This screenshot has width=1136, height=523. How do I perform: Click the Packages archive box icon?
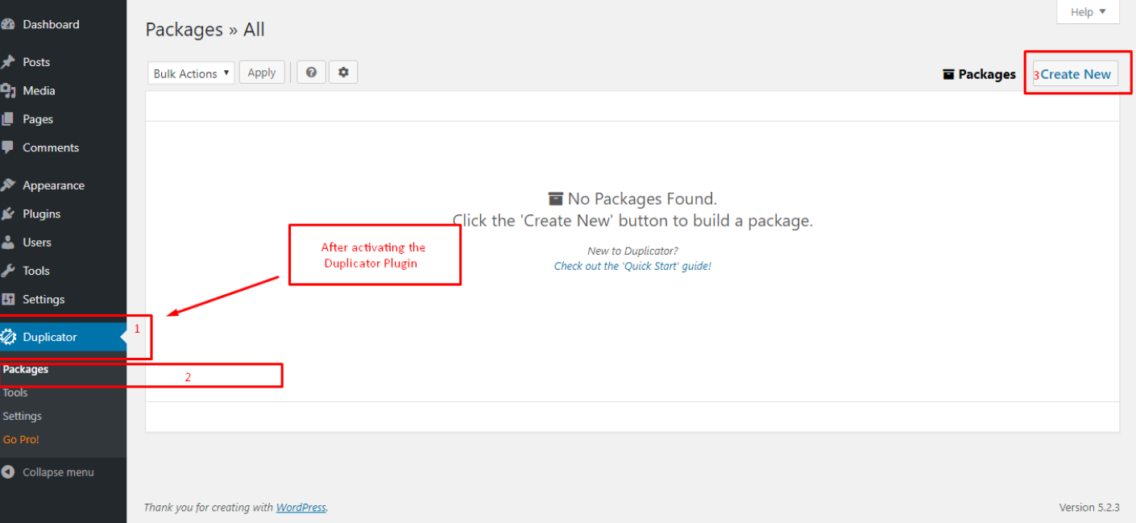pyautogui.click(x=948, y=74)
